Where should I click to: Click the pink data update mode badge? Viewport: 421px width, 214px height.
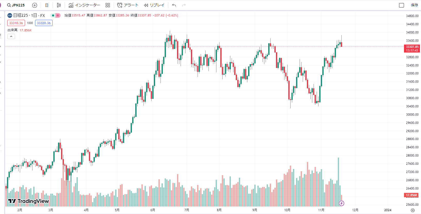[58, 15]
